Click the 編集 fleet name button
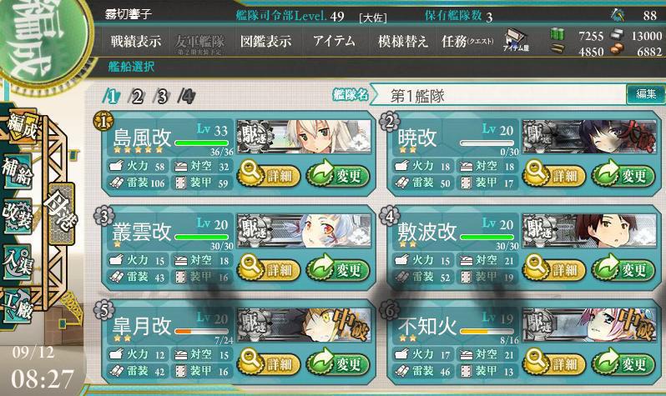 pos(646,94)
